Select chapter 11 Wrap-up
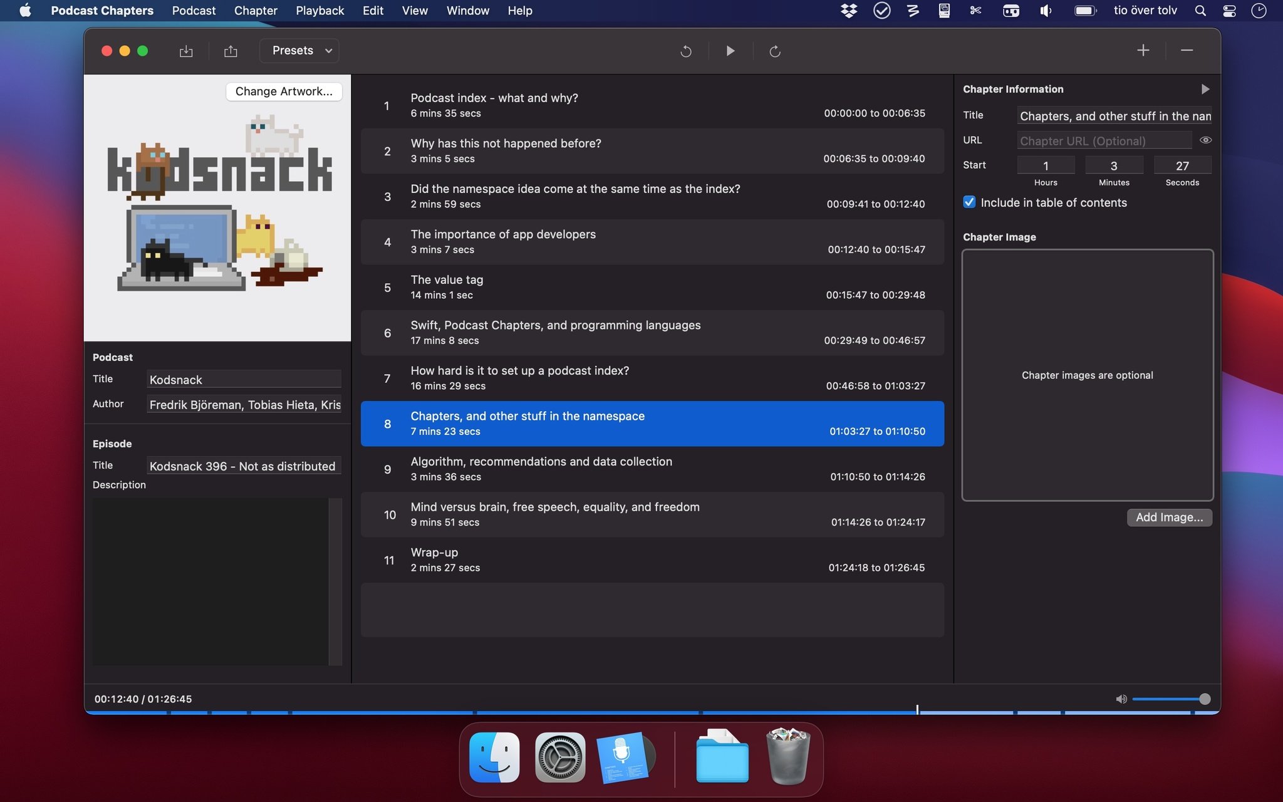 pos(652,560)
